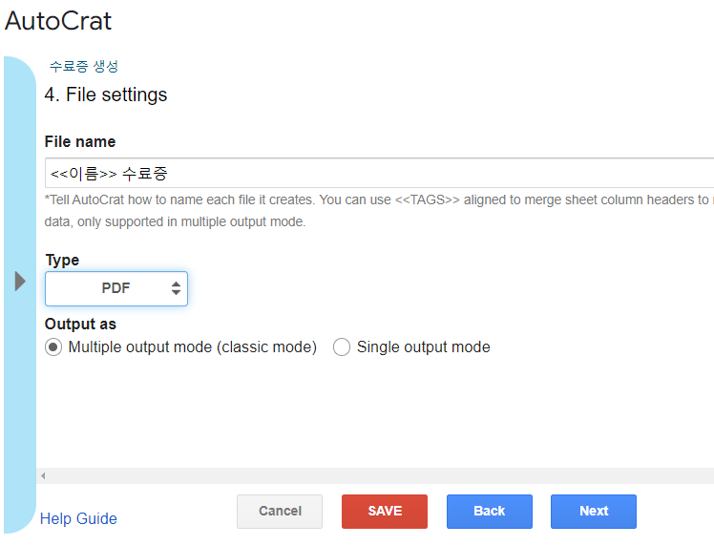Click the up-down arrows on Type selector

pos(176,288)
